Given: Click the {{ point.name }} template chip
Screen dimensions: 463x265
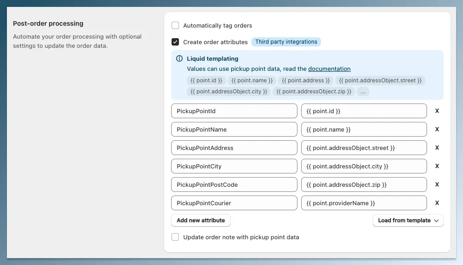Looking at the screenshot, I should (252, 81).
